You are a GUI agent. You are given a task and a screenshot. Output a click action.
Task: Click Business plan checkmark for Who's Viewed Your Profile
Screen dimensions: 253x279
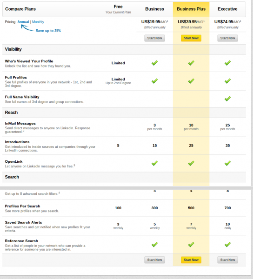point(154,63)
